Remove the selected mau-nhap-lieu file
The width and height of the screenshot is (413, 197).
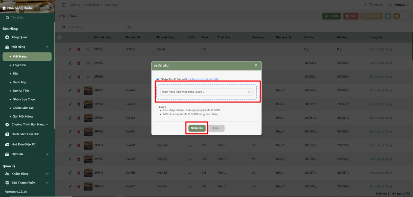point(249,92)
